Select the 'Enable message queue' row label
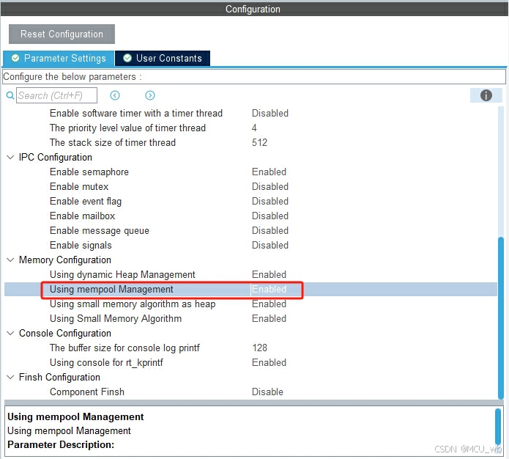 100,230
